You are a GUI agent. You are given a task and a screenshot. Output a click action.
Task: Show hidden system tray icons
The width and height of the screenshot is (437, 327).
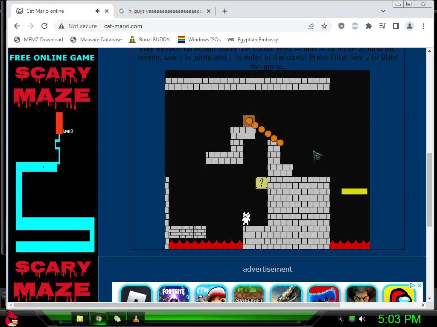tap(341, 319)
